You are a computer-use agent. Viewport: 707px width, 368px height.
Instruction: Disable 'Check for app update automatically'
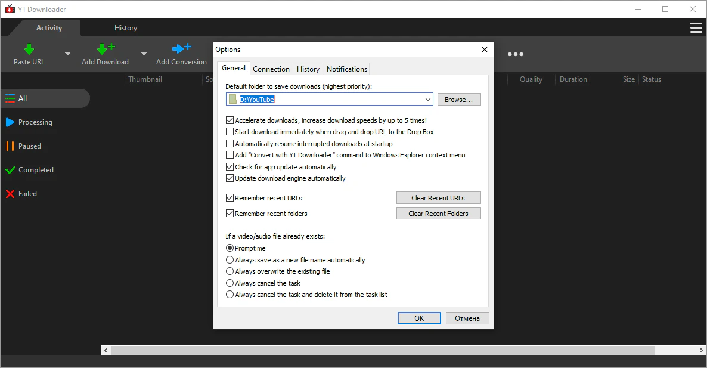coord(230,166)
